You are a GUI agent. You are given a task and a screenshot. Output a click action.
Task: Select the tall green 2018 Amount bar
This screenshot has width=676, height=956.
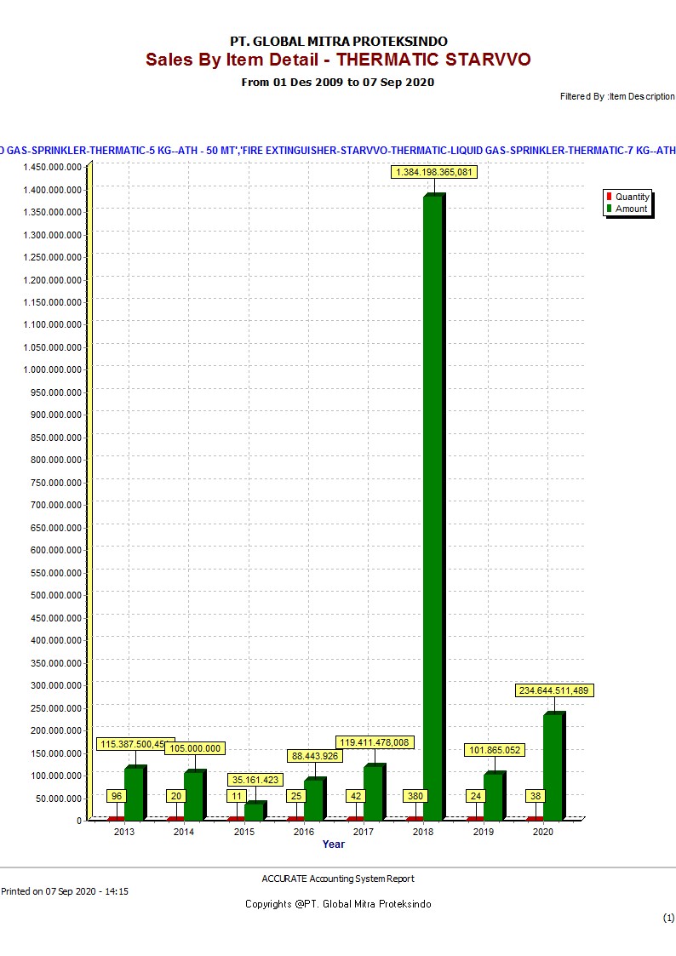point(433,511)
